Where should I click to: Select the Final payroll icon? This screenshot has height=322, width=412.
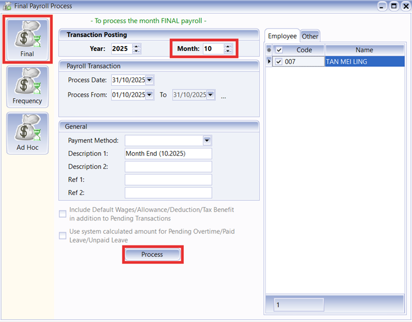click(28, 39)
